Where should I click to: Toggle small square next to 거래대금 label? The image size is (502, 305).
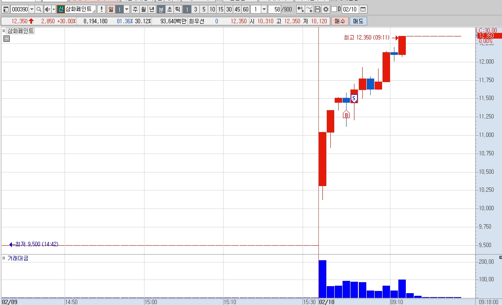pos(4,258)
